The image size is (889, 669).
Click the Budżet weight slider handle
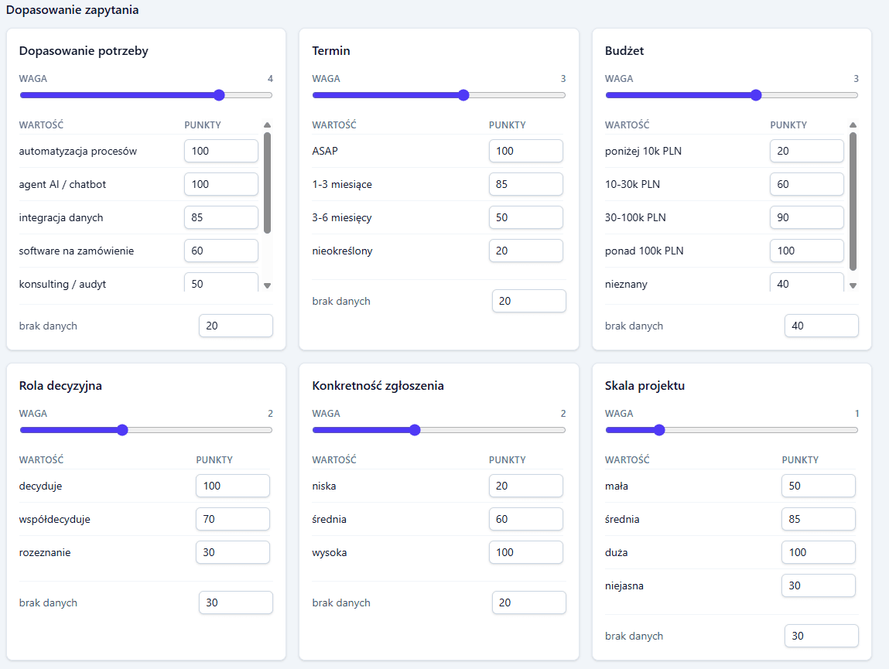756,95
